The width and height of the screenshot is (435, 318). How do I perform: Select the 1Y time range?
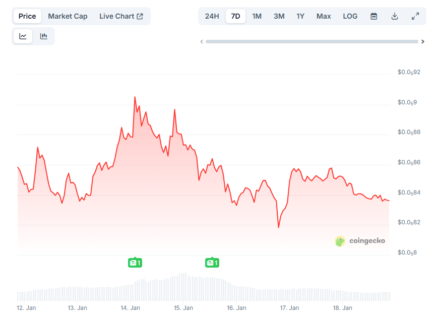pyautogui.click(x=300, y=16)
